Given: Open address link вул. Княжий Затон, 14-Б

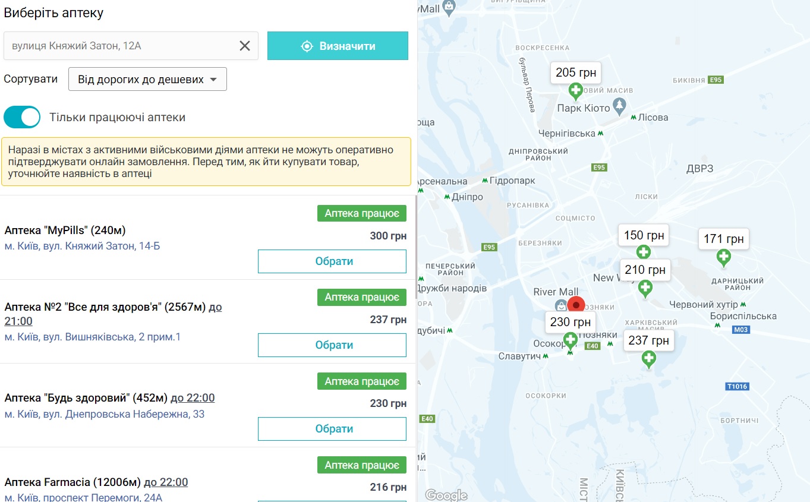Looking at the screenshot, I should click(x=82, y=246).
